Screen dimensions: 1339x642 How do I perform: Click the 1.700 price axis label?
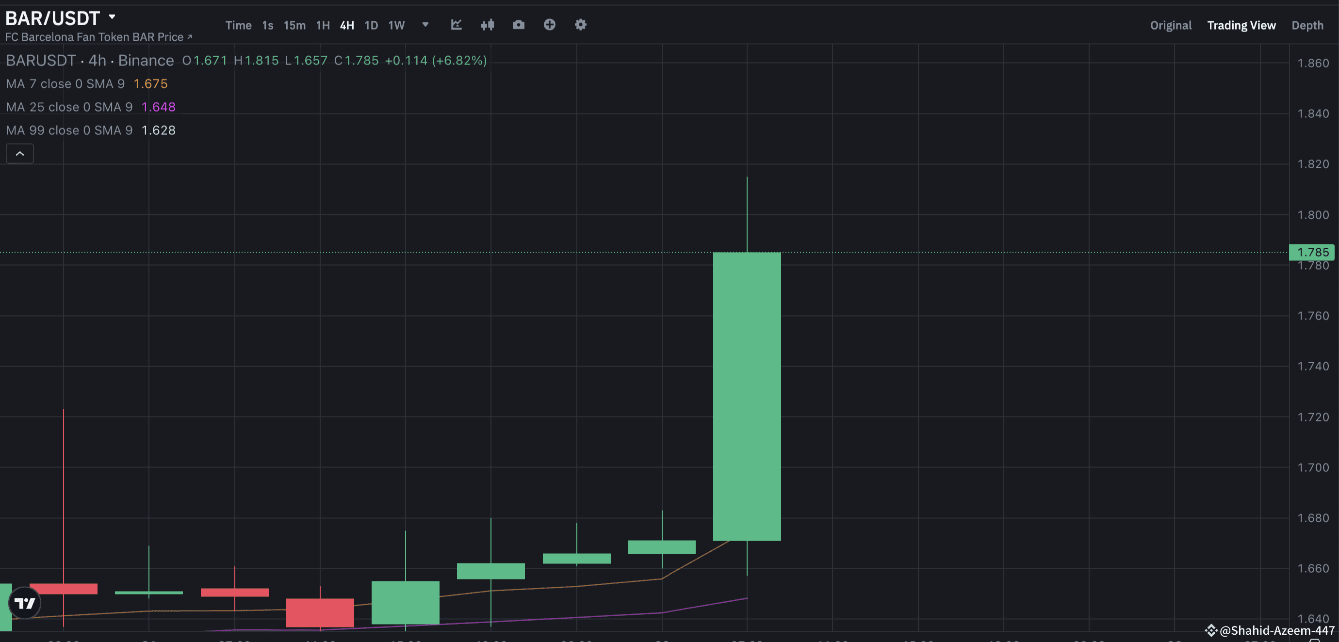1313,467
